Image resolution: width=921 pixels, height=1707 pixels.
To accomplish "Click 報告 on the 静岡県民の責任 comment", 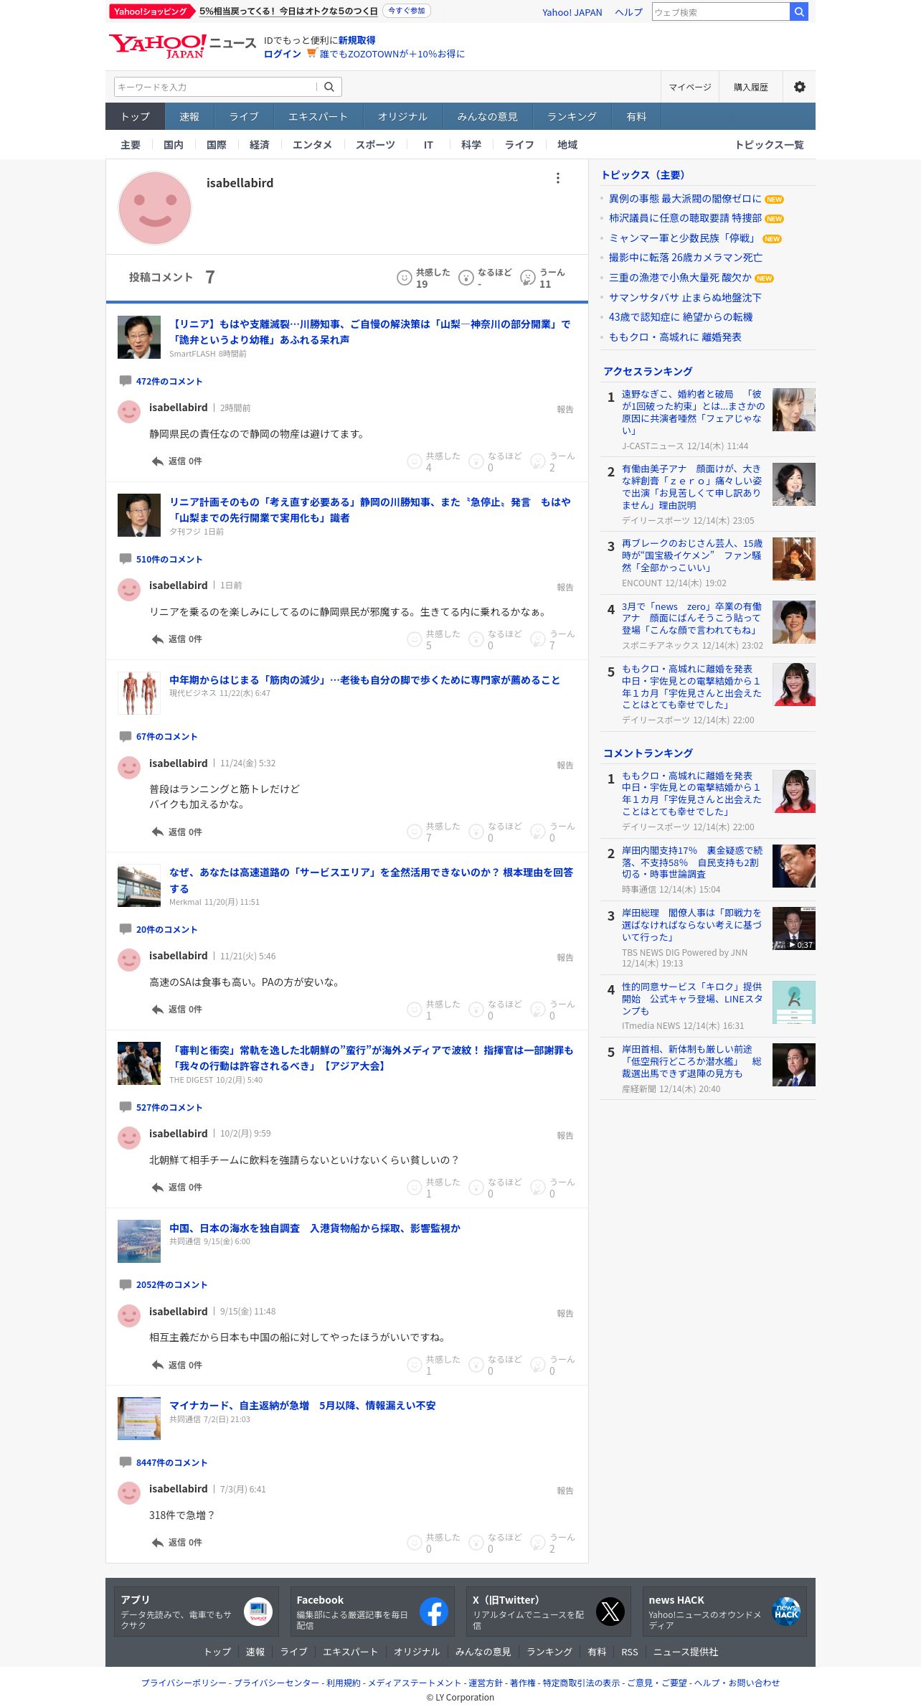I will click(x=565, y=409).
